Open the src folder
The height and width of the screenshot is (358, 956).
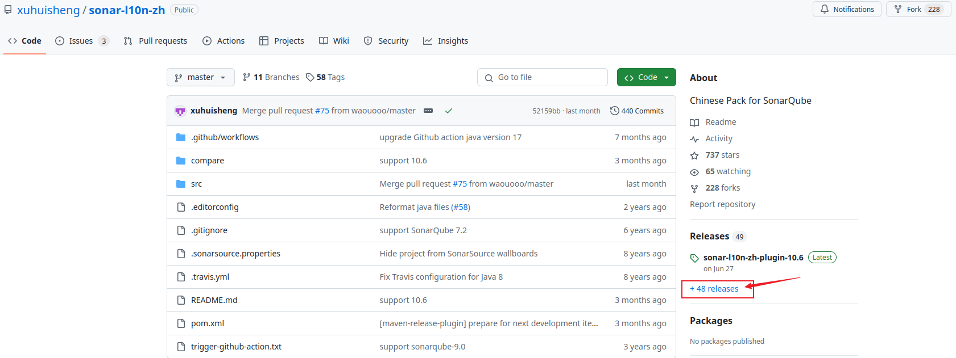point(196,184)
